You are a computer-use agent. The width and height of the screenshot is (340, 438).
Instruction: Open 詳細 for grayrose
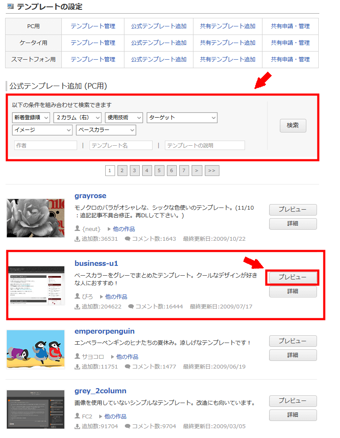(293, 224)
